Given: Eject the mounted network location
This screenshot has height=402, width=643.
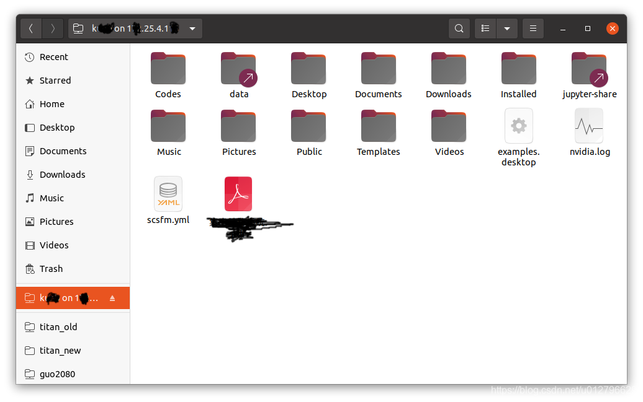Looking at the screenshot, I should 112,298.
